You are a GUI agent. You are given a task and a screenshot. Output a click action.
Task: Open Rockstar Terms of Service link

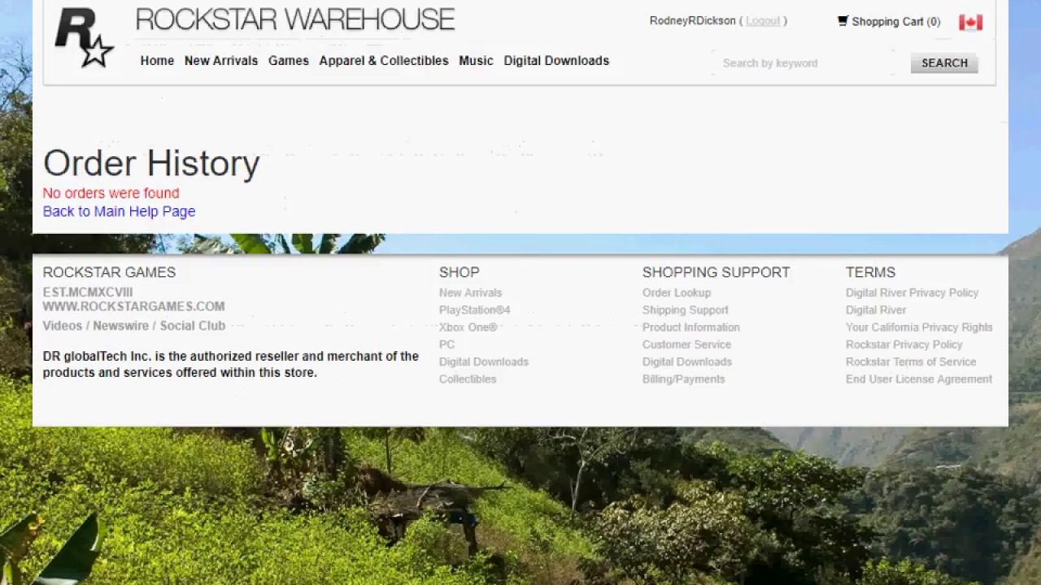[x=911, y=362]
